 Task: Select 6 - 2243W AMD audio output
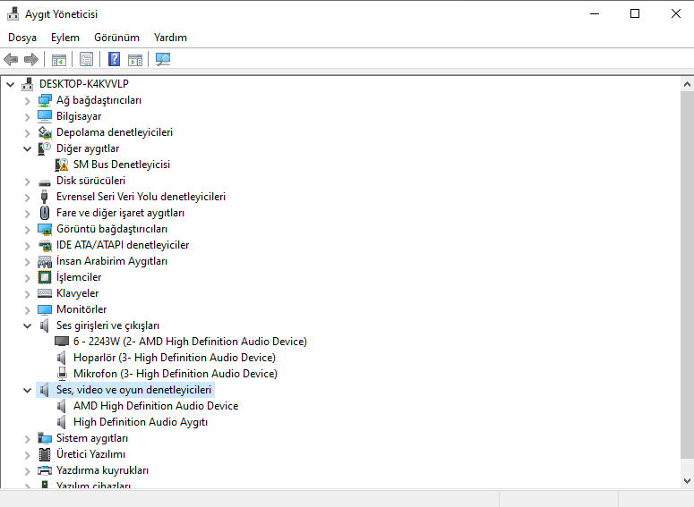coord(191,342)
